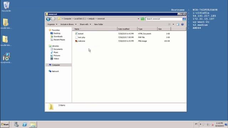Click Computer in the address path
228x128 pixels.
point(67,19)
